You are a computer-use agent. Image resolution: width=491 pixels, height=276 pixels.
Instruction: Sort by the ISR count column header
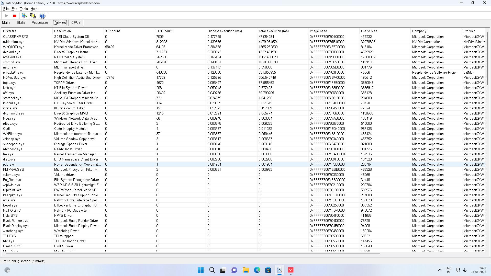[x=129, y=31]
